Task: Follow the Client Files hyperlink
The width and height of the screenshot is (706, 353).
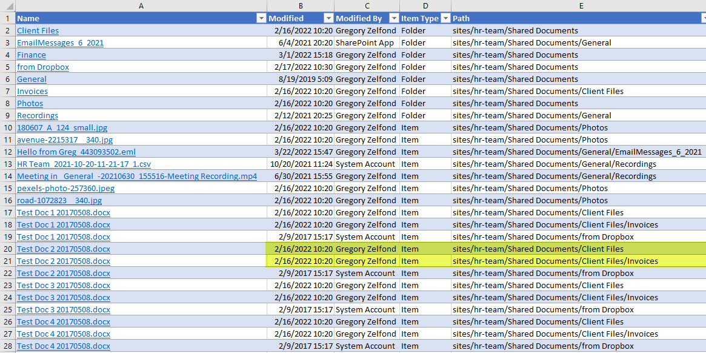Action: point(38,30)
